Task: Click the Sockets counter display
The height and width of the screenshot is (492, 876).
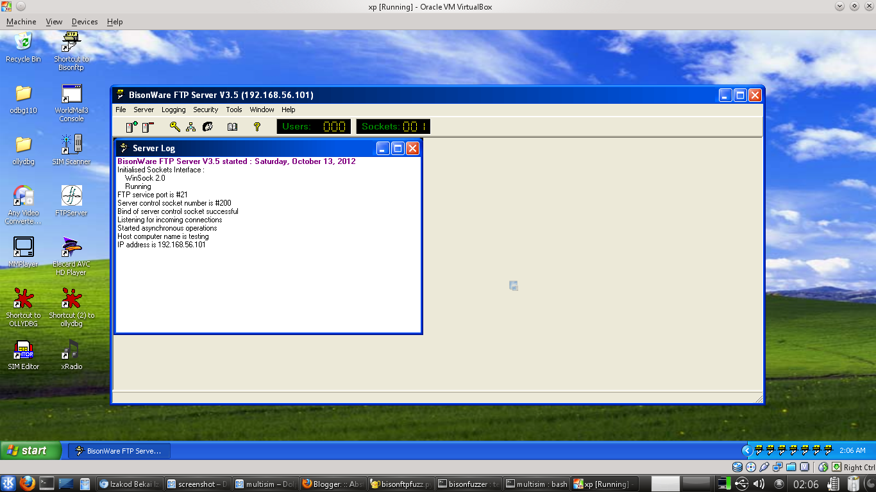Action: pyautogui.click(x=393, y=126)
